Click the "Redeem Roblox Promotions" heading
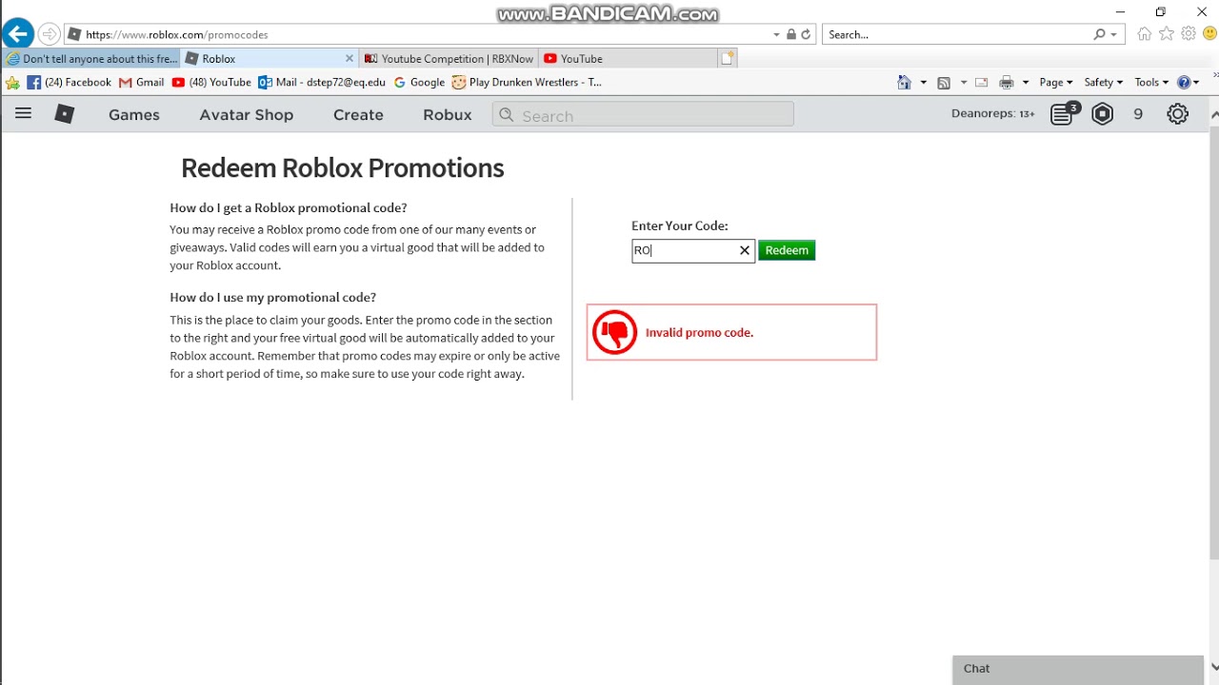 (x=342, y=167)
